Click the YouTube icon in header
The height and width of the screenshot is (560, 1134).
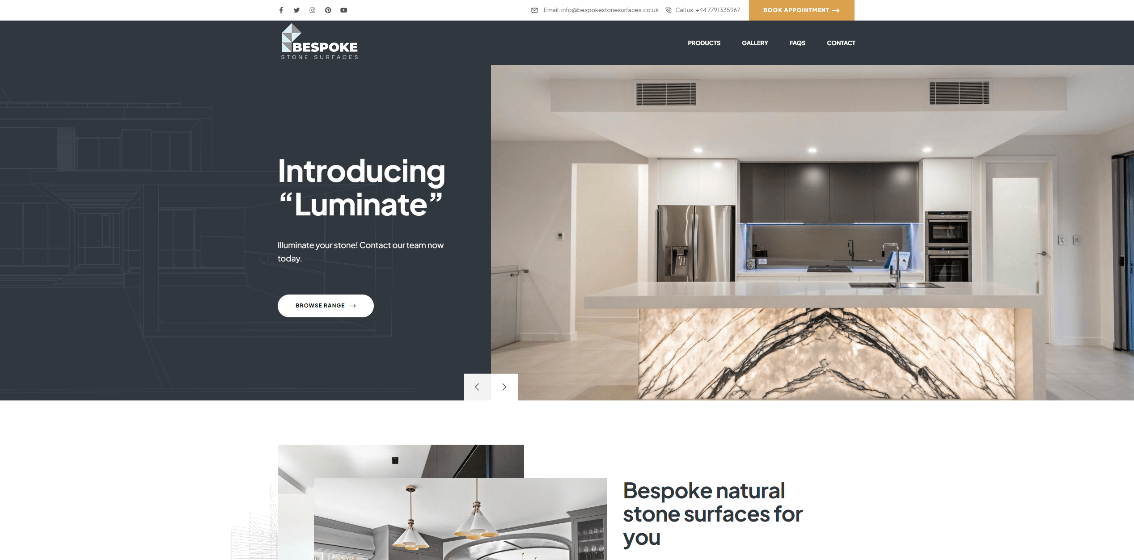(343, 9)
